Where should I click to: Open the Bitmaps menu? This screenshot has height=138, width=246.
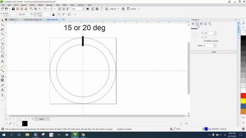click(x=50, y=5)
